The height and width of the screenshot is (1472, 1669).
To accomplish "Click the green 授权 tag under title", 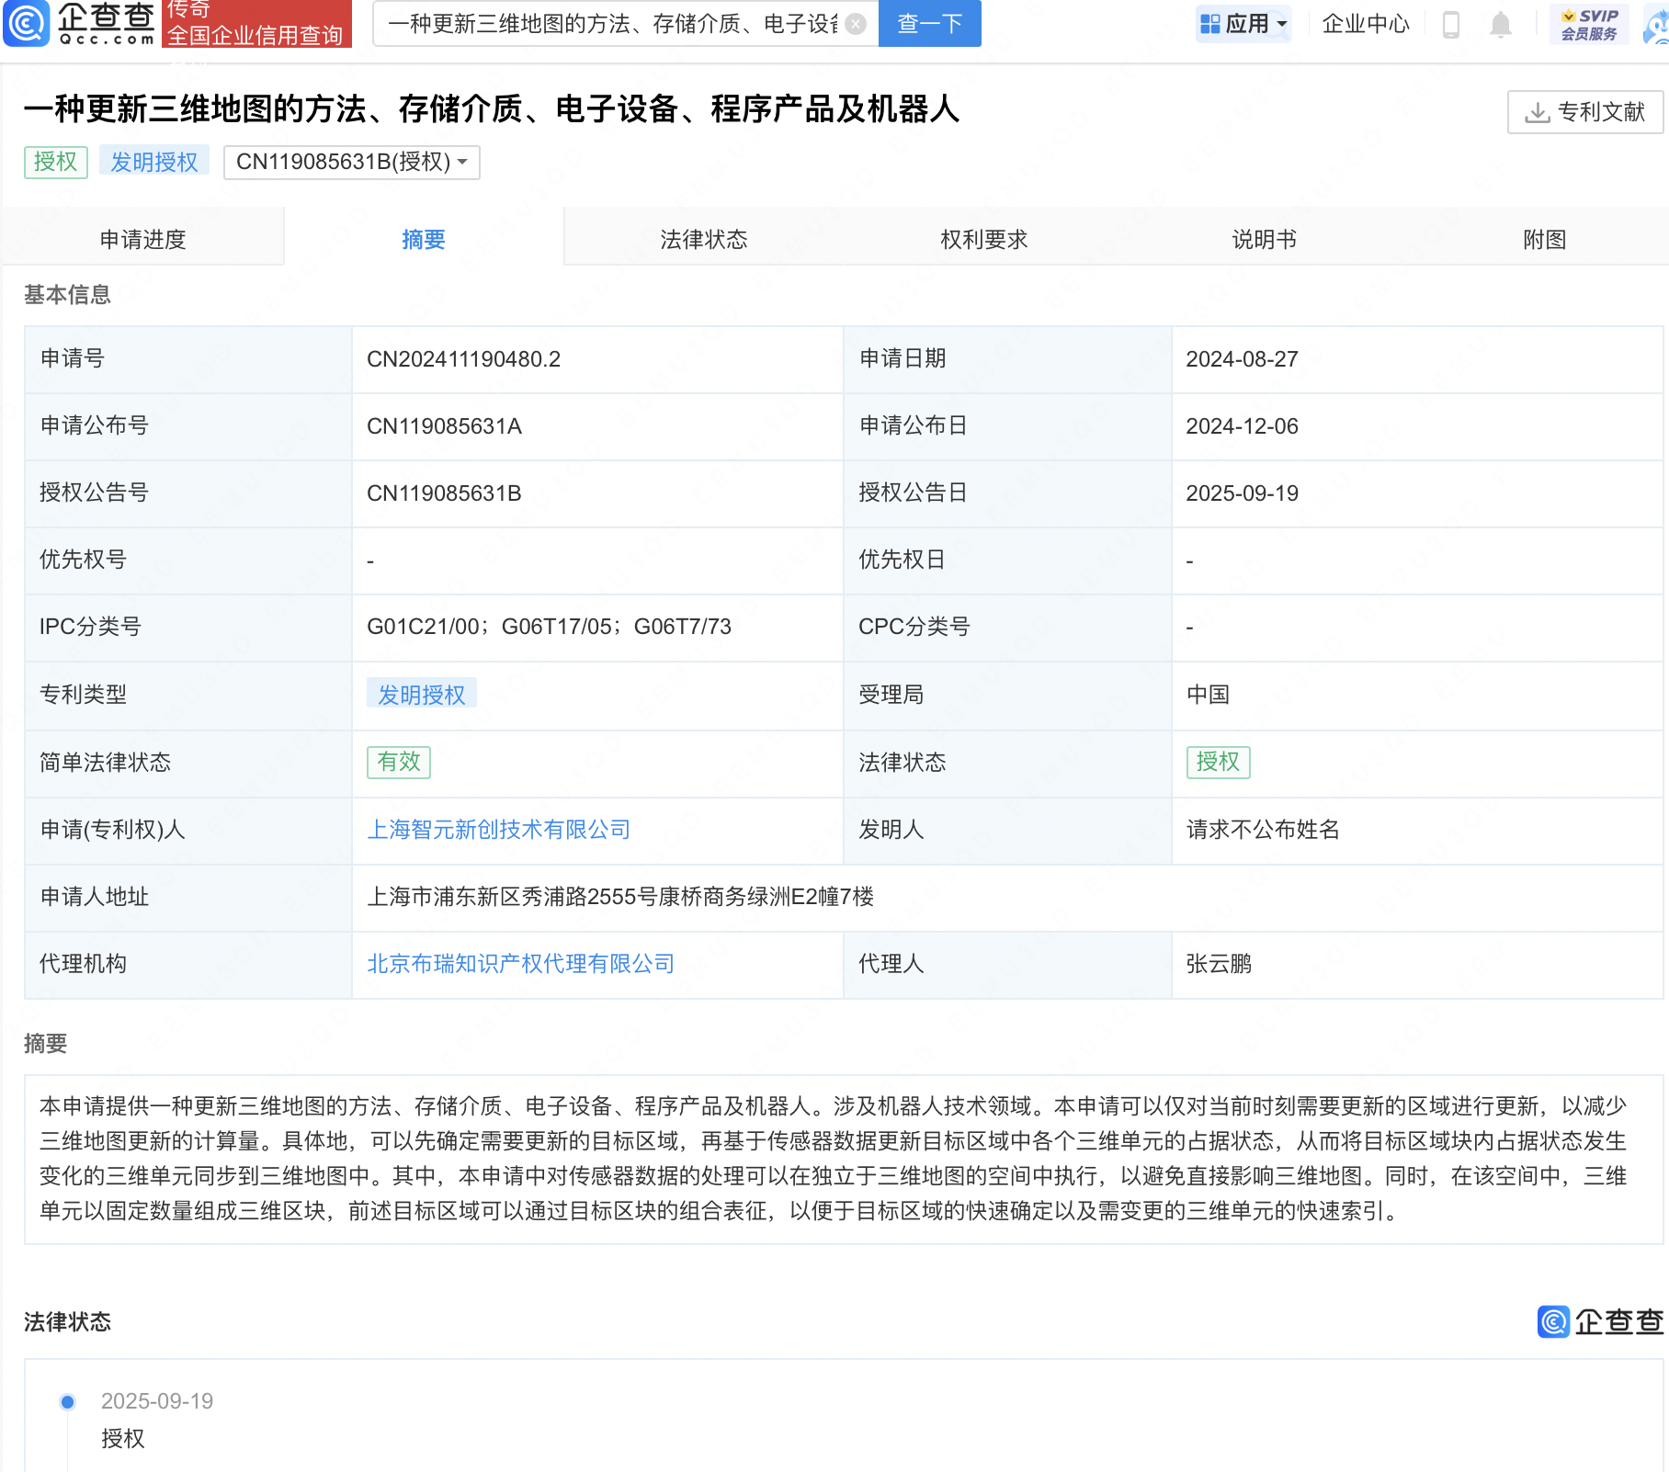I will 56,163.
